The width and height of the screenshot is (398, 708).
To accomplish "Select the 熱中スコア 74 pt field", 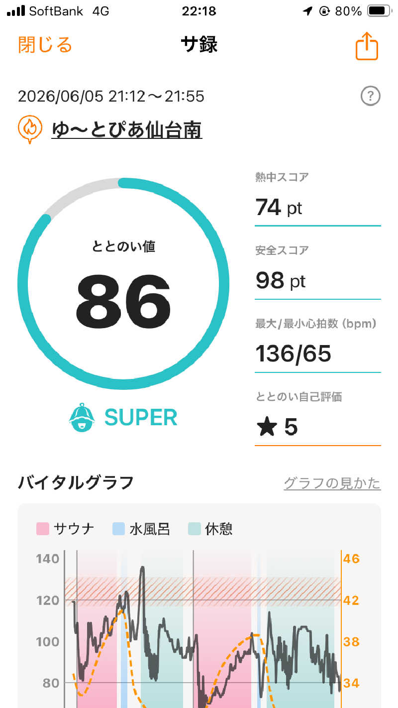I will (x=318, y=199).
